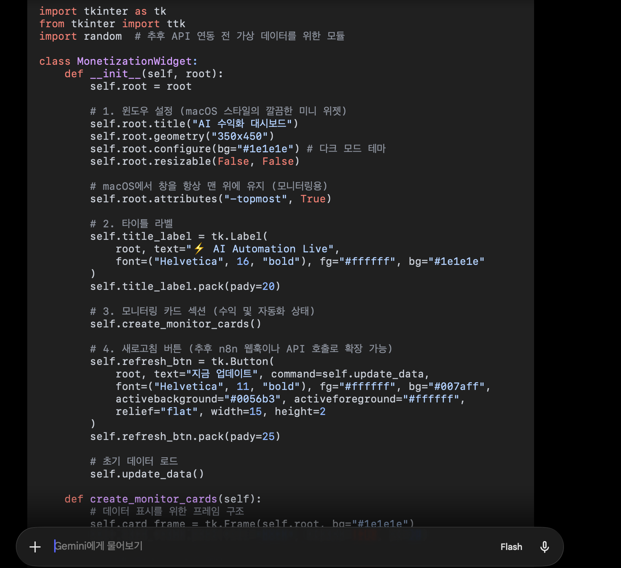
Task: Focus the 'Gemini에게 물어보기' input field
Action: 273,546
